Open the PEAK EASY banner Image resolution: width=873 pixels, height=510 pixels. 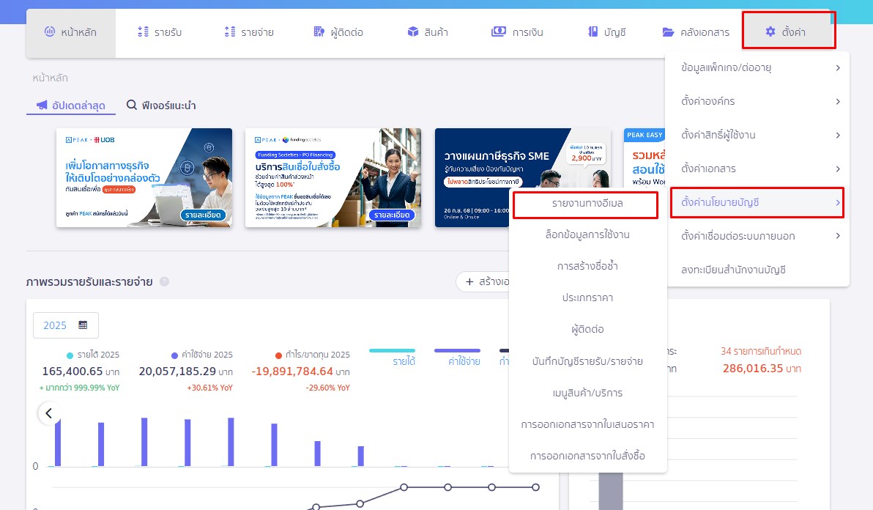(x=644, y=158)
